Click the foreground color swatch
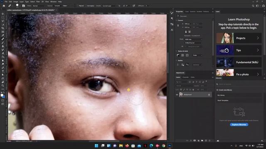This screenshot has width=266, height=149. click(2, 95)
